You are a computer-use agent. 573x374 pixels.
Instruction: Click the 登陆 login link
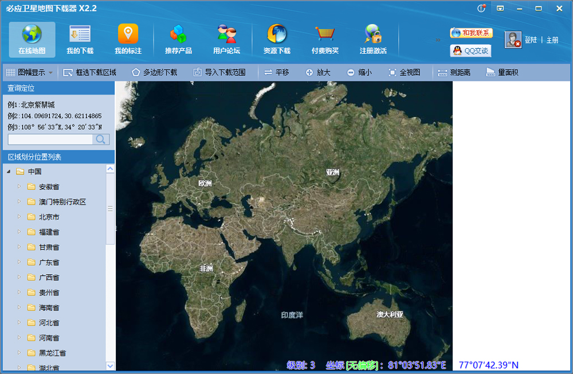[531, 40]
